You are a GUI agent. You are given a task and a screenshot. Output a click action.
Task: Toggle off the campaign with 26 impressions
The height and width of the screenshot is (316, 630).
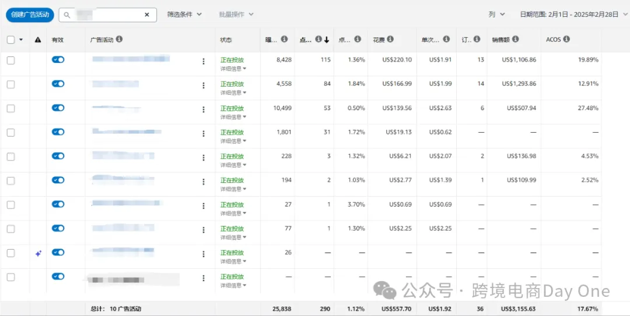[x=58, y=252]
